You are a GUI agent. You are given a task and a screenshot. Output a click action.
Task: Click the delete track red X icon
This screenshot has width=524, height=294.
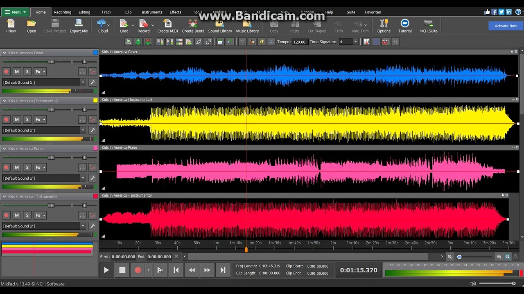click(x=148, y=42)
